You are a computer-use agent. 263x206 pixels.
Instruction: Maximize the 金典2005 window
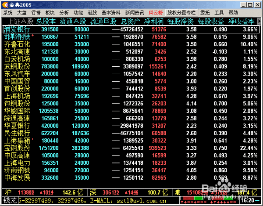click(x=250, y=5)
